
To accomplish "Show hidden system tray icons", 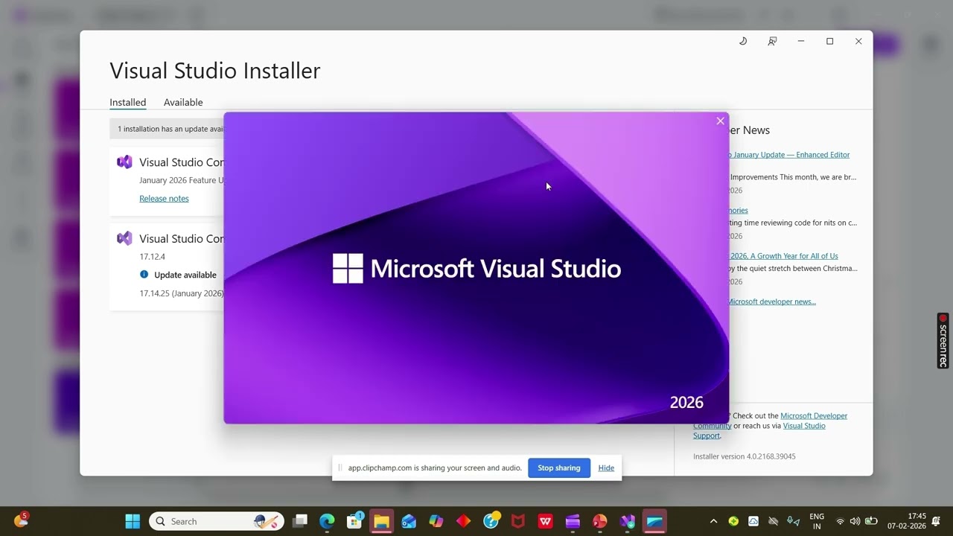I will pyautogui.click(x=713, y=521).
